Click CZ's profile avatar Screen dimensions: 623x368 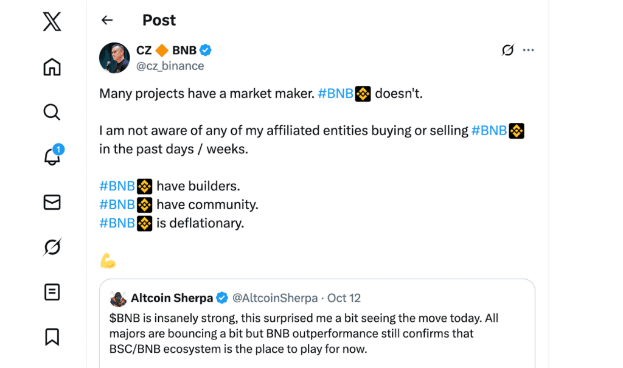click(x=114, y=58)
